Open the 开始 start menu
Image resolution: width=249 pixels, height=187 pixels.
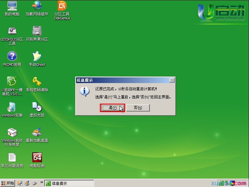pos(7,183)
